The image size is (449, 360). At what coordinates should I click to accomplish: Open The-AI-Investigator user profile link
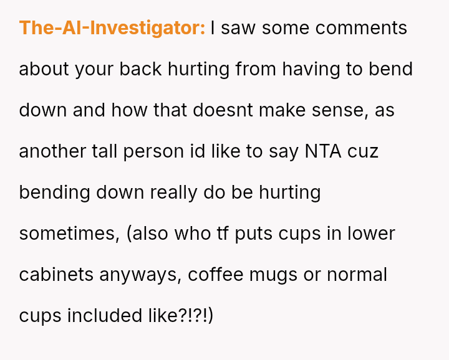(112, 28)
